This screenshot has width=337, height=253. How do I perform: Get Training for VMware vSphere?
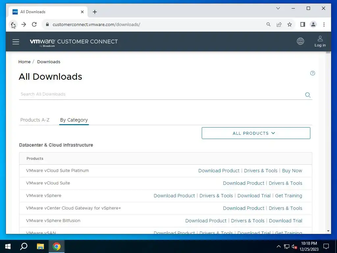click(x=288, y=196)
